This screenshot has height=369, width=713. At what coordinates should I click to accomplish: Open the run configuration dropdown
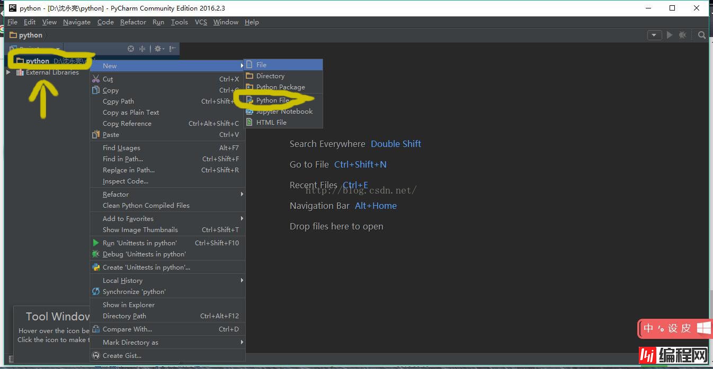coord(654,35)
